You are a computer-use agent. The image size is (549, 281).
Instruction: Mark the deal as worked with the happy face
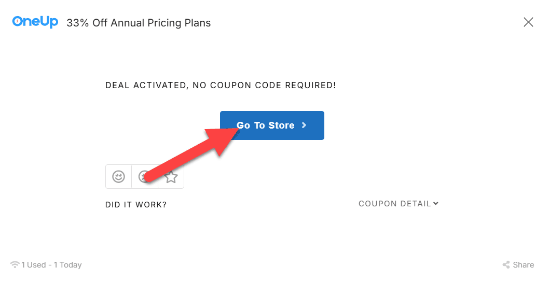pyautogui.click(x=118, y=177)
